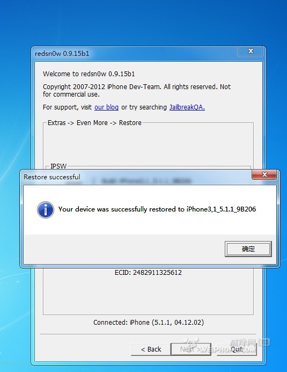Visit the JailbreakQA link
Image resolution: width=287 pixels, height=372 pixels.
pyautogui.click(x=187, y=107)
